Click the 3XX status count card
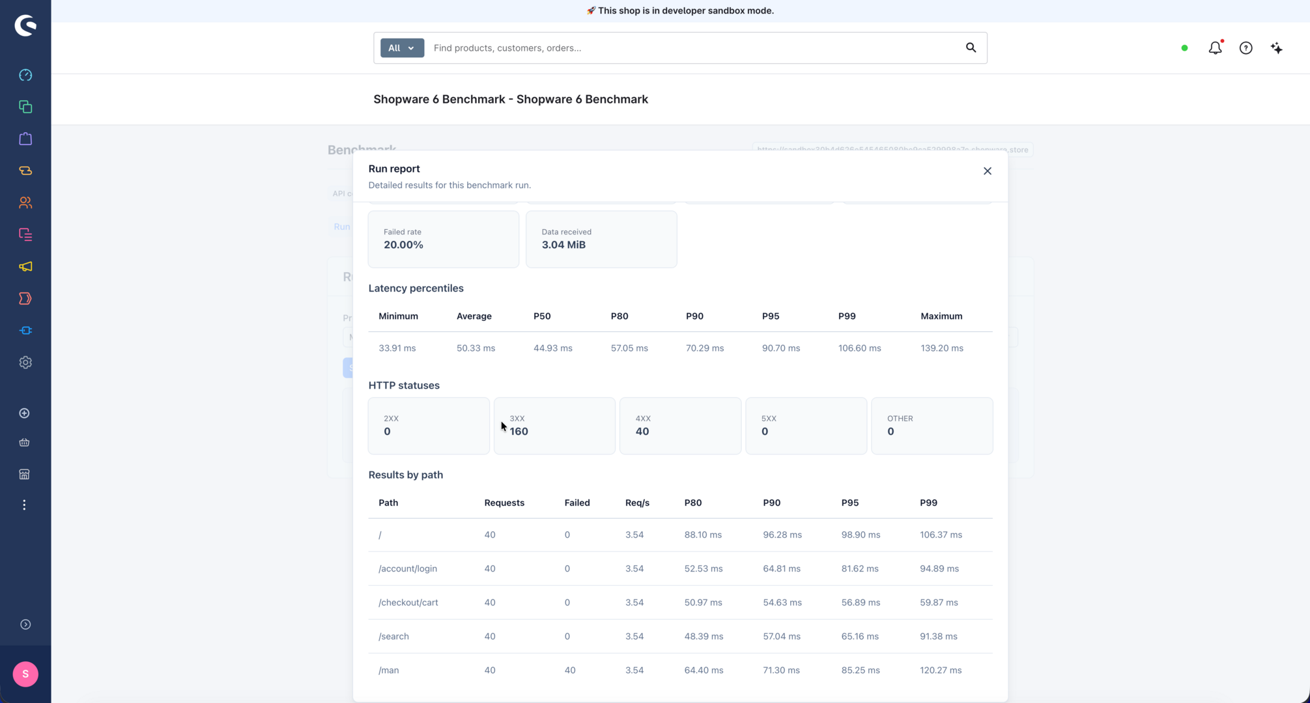1310x703 pixels. tap(554, 426)
